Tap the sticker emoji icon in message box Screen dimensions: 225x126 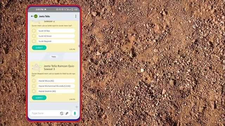point(62,113)
